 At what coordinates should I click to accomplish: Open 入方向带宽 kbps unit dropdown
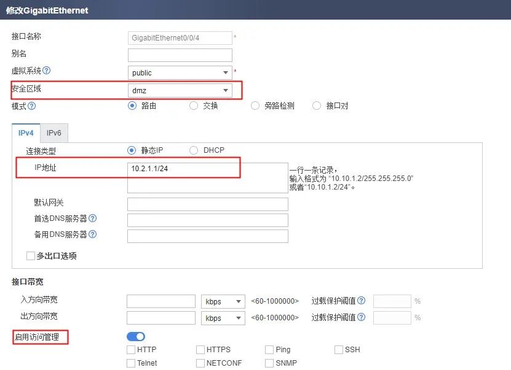click(223, 301)
